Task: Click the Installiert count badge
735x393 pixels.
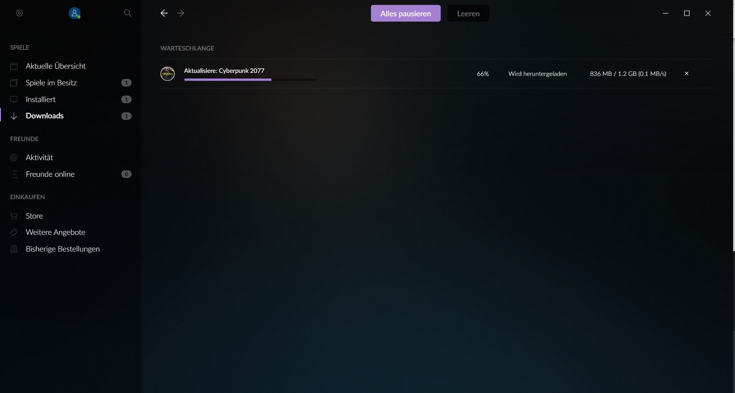Action: pos(126,99)
